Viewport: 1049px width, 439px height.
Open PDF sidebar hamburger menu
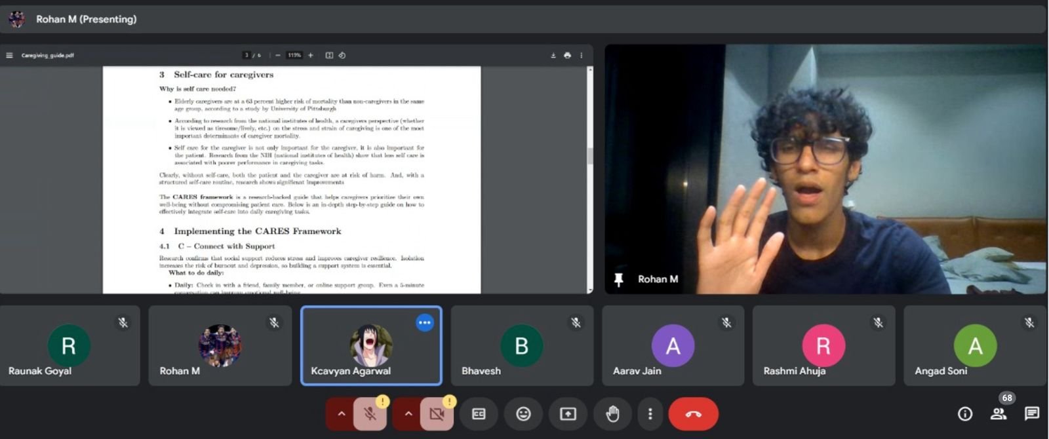click(9, 56)
